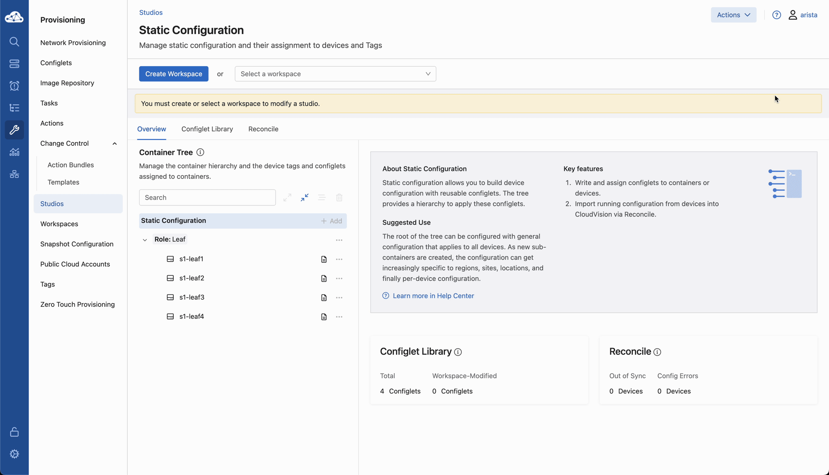Click the Create Workspace button

coord(173,74)
